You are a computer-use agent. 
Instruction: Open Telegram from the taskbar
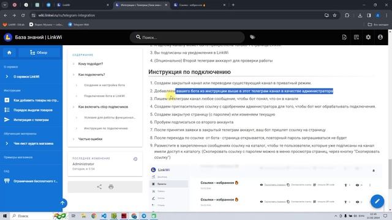click(144, 216)
